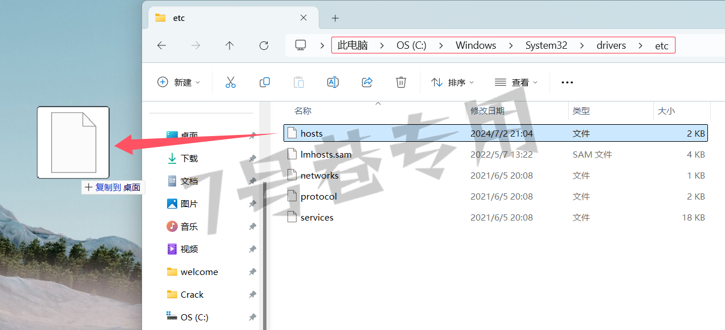The width and height of the screenshot is (725, 330).
Task: Go forward with the right arrow
Action: 195,45
